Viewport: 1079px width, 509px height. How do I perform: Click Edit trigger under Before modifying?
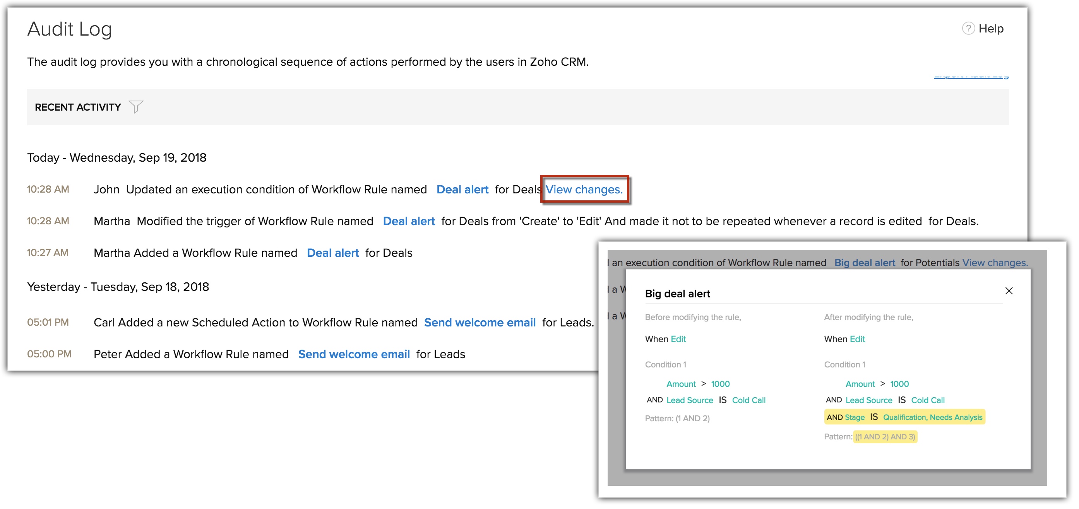(x=678, y=339)
